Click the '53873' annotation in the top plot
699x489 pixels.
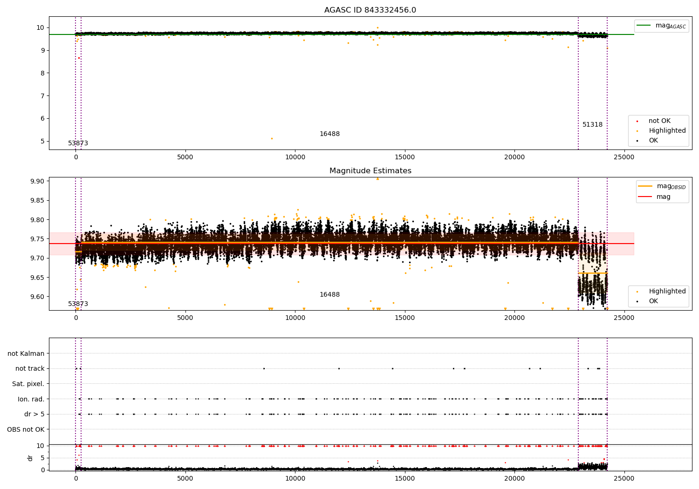[78, 143]
